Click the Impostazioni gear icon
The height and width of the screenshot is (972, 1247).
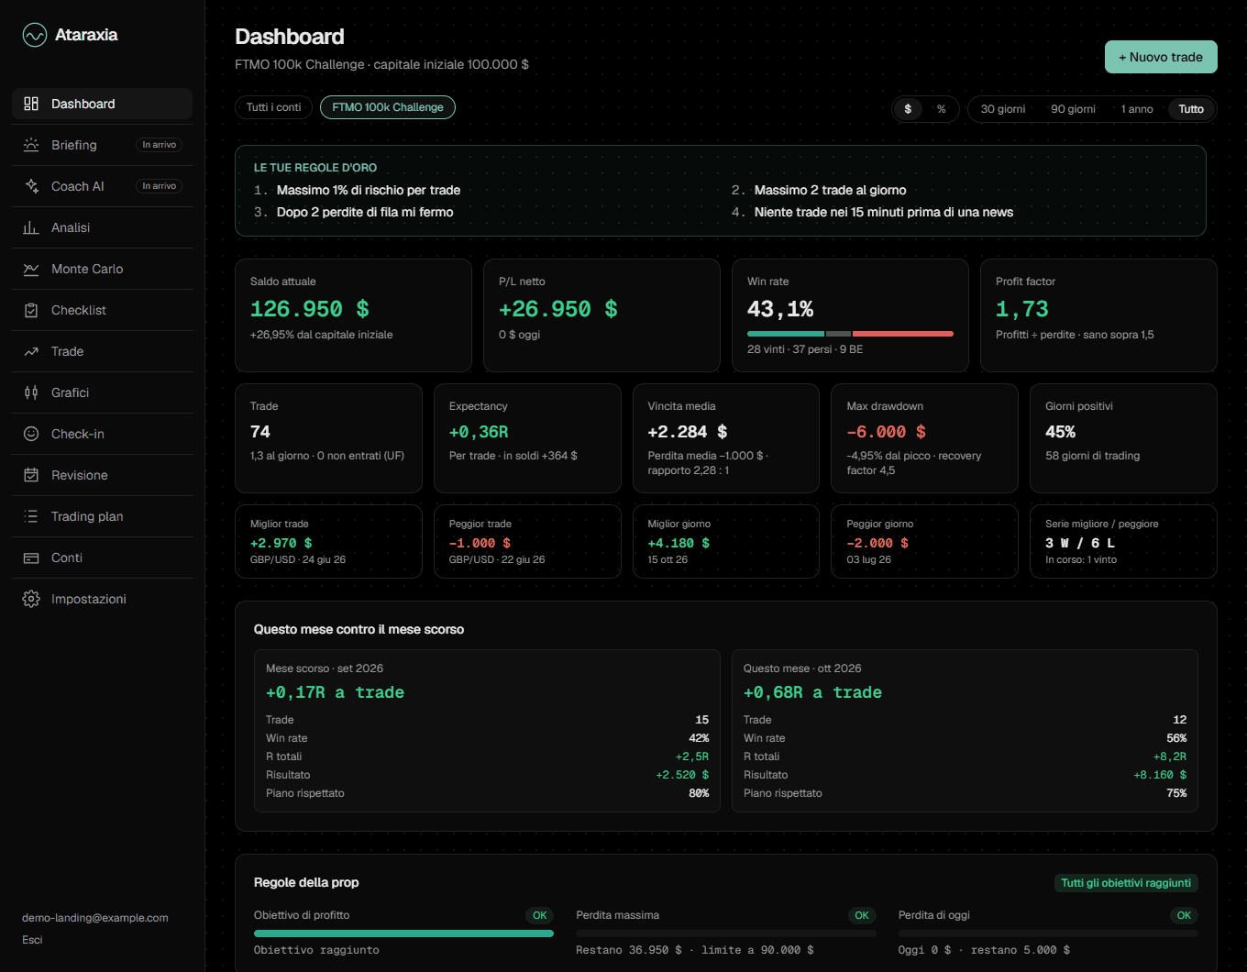pyautogui.click(x=31, y=599)
